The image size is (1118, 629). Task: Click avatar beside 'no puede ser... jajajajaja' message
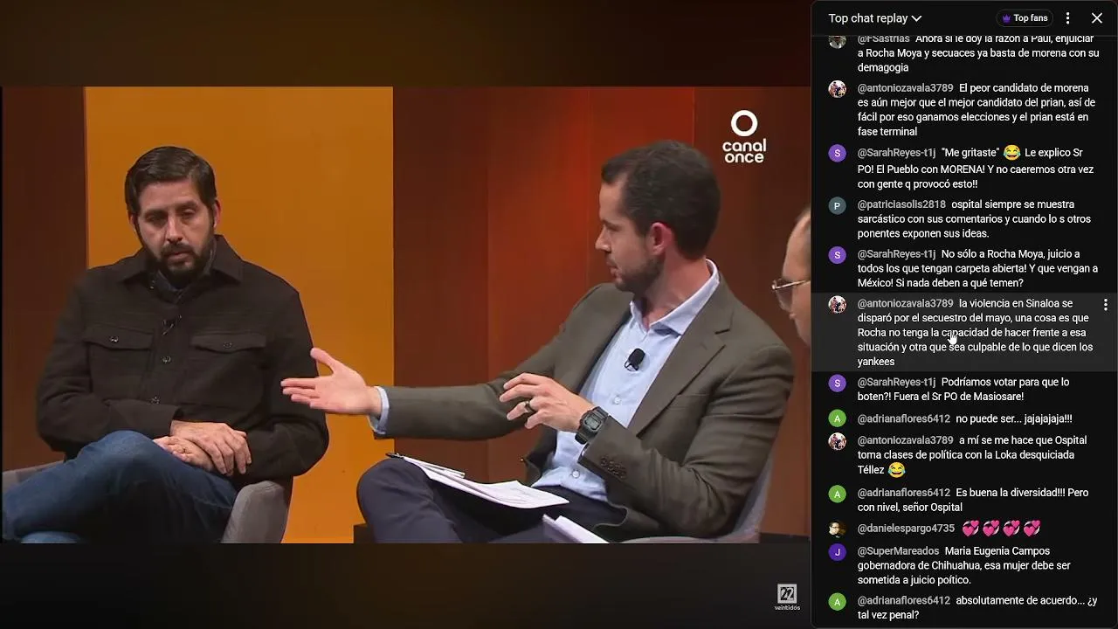coord(838,418)
